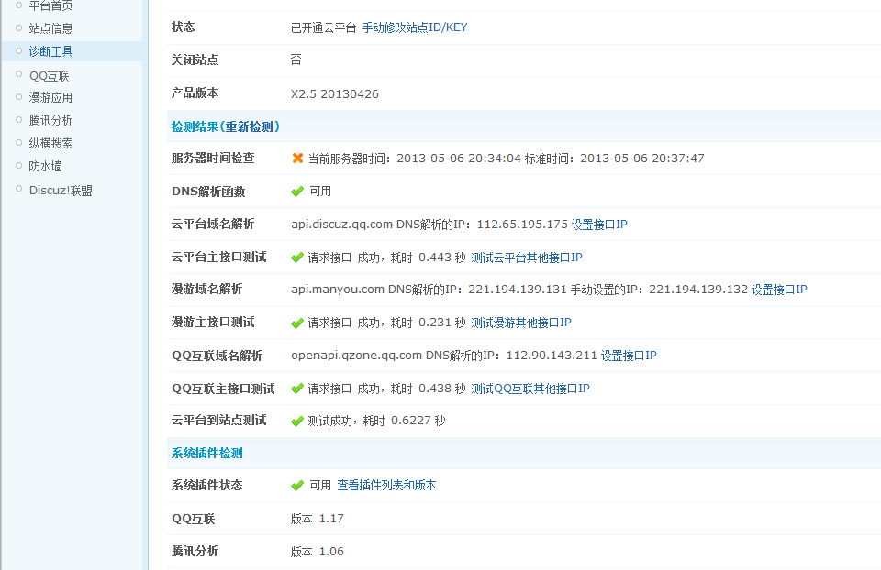Click the bullet icon beside 漫游应用

tap(18, 96)
